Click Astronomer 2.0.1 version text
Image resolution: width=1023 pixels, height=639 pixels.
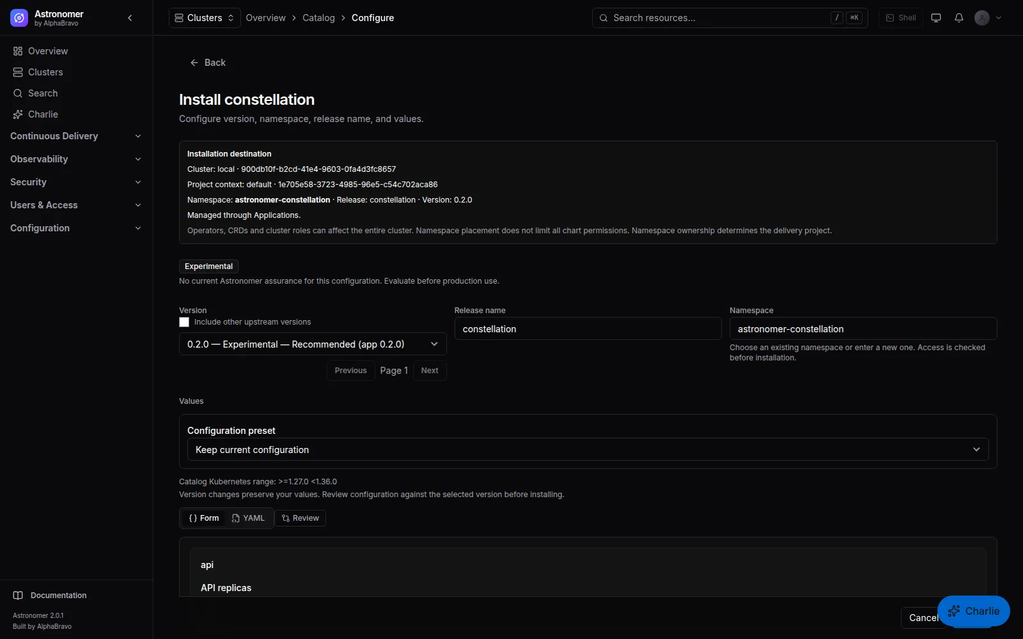click(x=38, y=616)
